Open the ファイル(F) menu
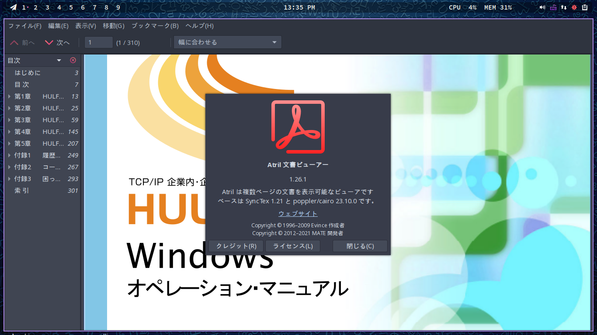This screenshot has height=335, width=597. click(x=25, y=26)
